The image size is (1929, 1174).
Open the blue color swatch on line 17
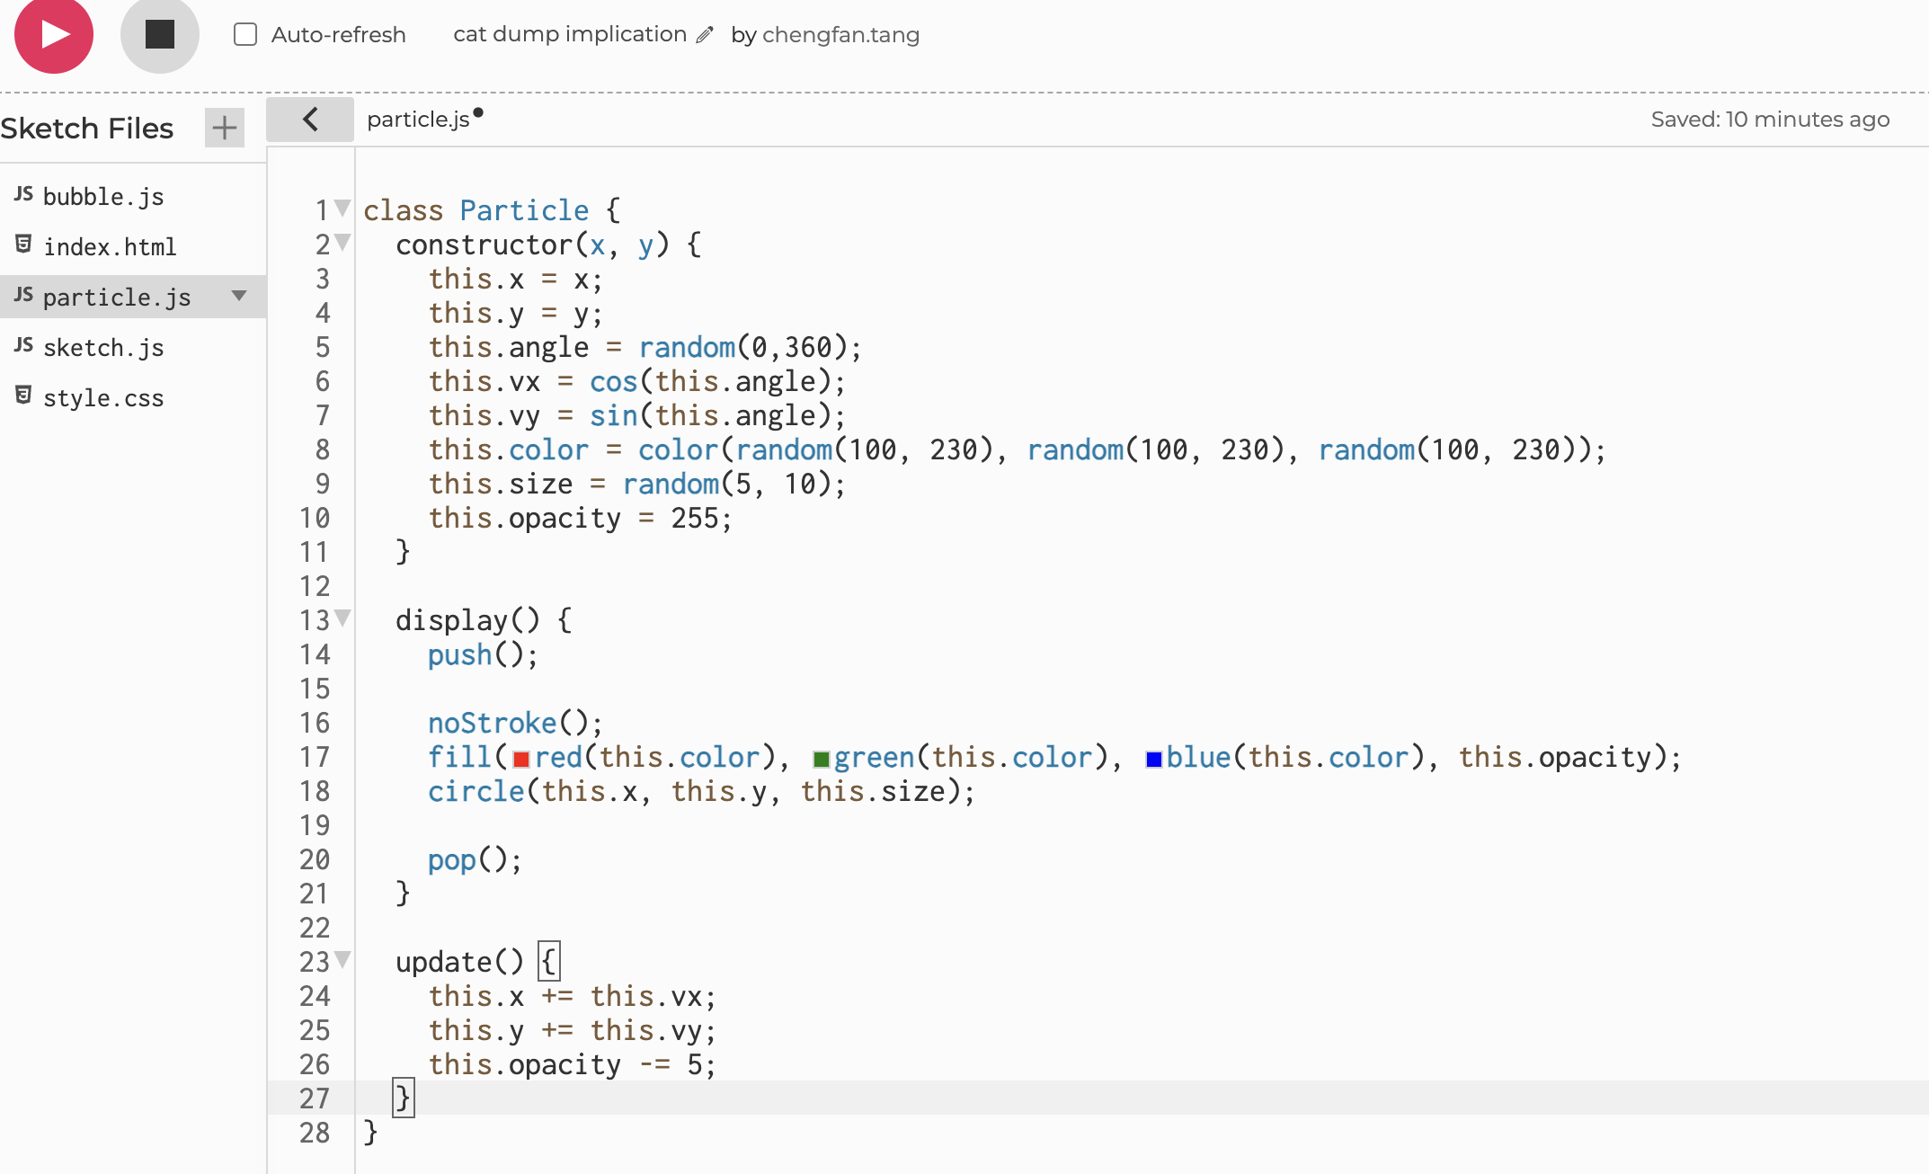pyautogui.click(x=1154, y=760)
